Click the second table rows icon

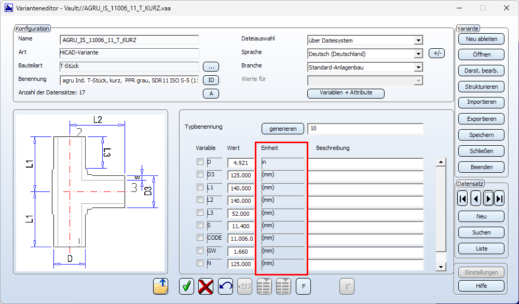click(284, 286)
